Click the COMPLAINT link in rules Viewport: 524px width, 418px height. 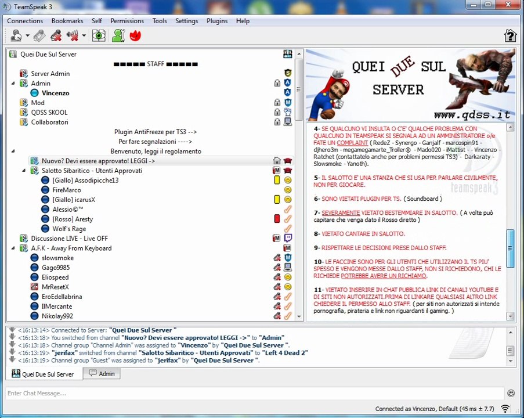352,143
